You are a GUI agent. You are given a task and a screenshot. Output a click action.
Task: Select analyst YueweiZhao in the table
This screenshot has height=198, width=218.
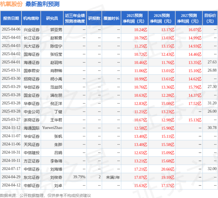click(x=52, y=128)
